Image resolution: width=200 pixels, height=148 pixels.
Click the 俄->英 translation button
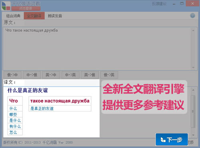(109, 75)
